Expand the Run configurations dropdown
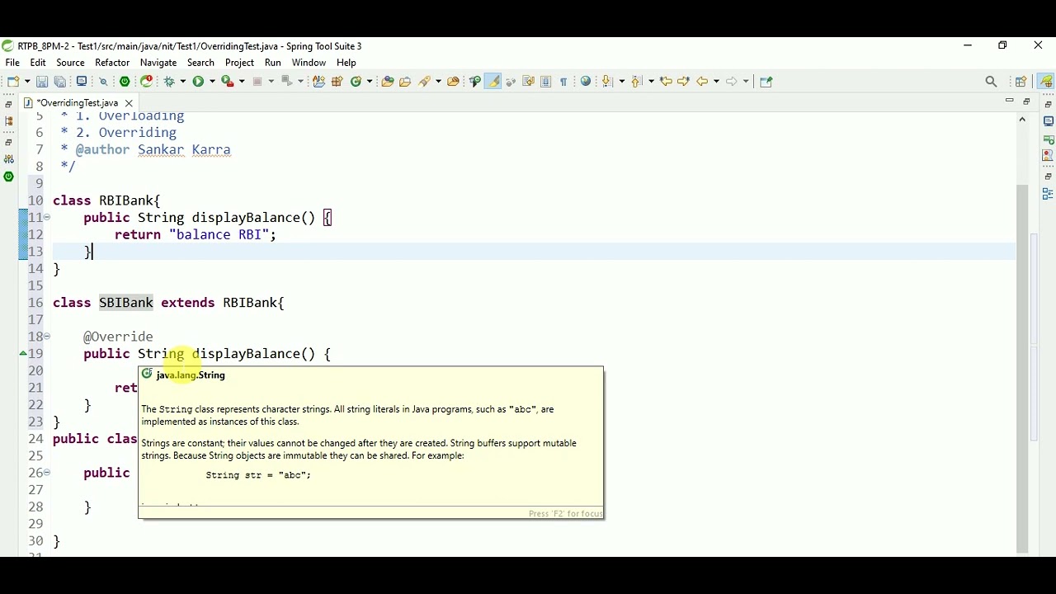 point(211,82)
